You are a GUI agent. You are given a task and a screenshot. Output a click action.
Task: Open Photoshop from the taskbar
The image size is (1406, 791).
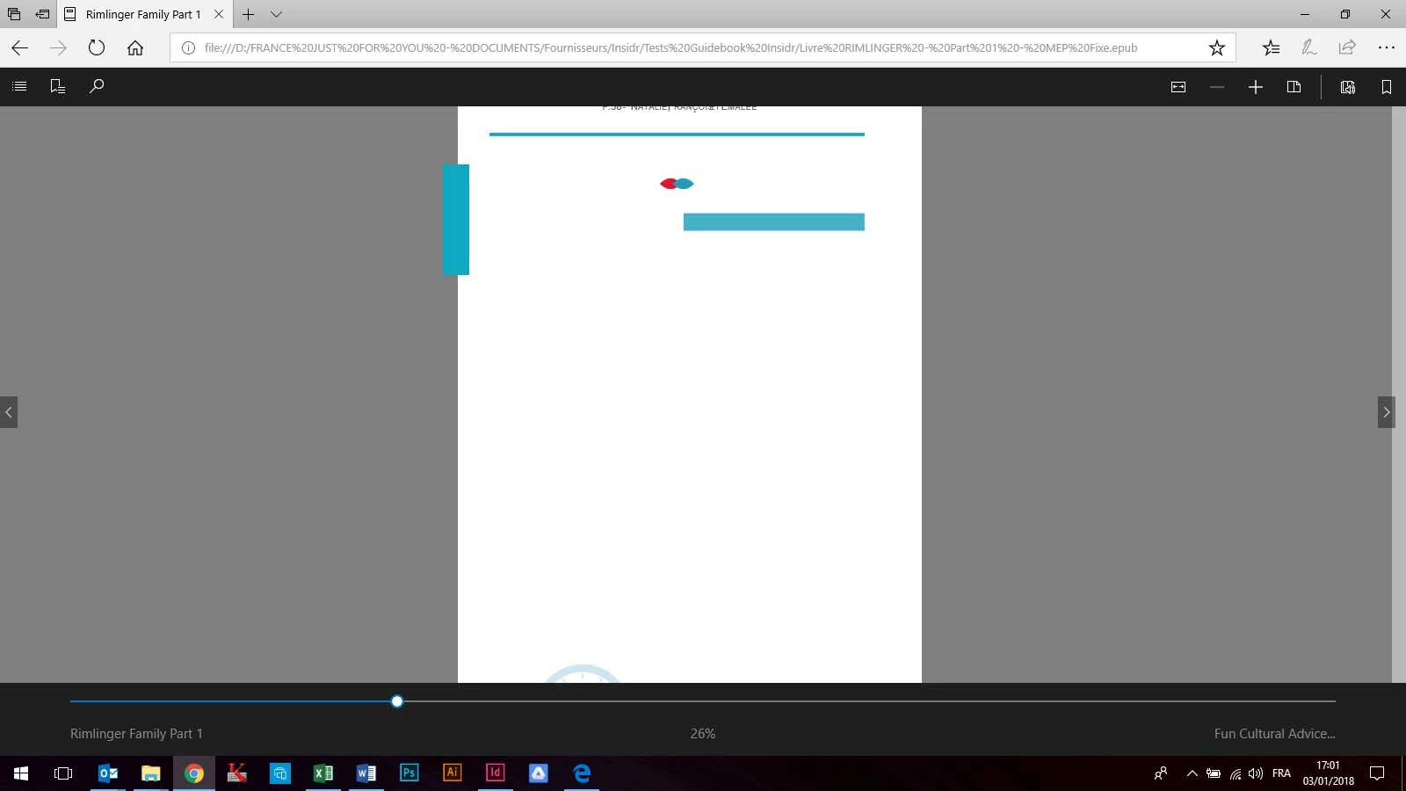pos(409,773)
